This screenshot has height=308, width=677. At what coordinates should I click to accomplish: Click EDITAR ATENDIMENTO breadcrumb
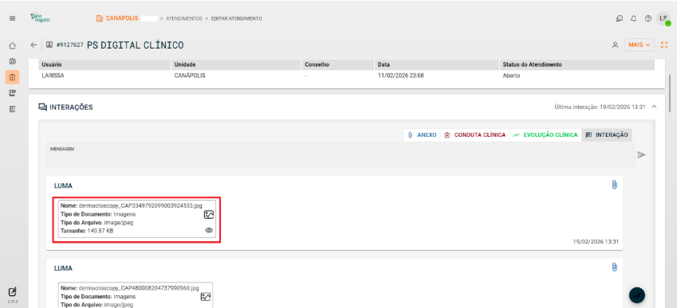(x=236, y=18)
